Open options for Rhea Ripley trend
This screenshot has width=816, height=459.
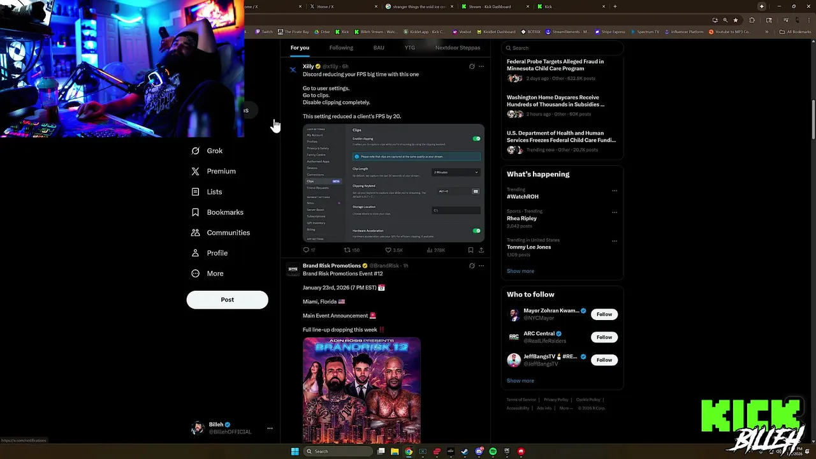[615, 212]
